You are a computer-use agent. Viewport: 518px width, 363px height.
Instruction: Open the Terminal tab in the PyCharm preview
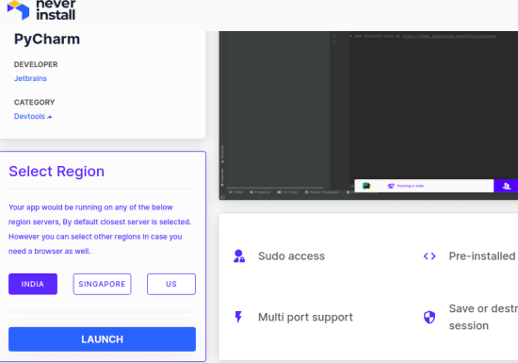[x=287, y=192]
